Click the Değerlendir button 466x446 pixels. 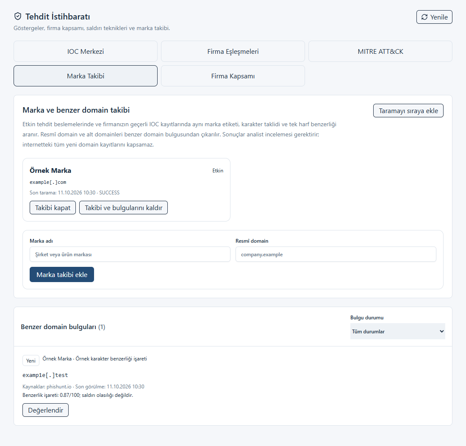point(45,410)
